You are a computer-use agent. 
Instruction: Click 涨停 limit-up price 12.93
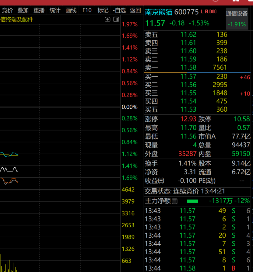point(188,119)
